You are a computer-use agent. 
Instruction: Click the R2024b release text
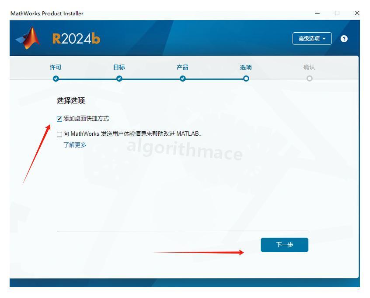coord(76,38)
